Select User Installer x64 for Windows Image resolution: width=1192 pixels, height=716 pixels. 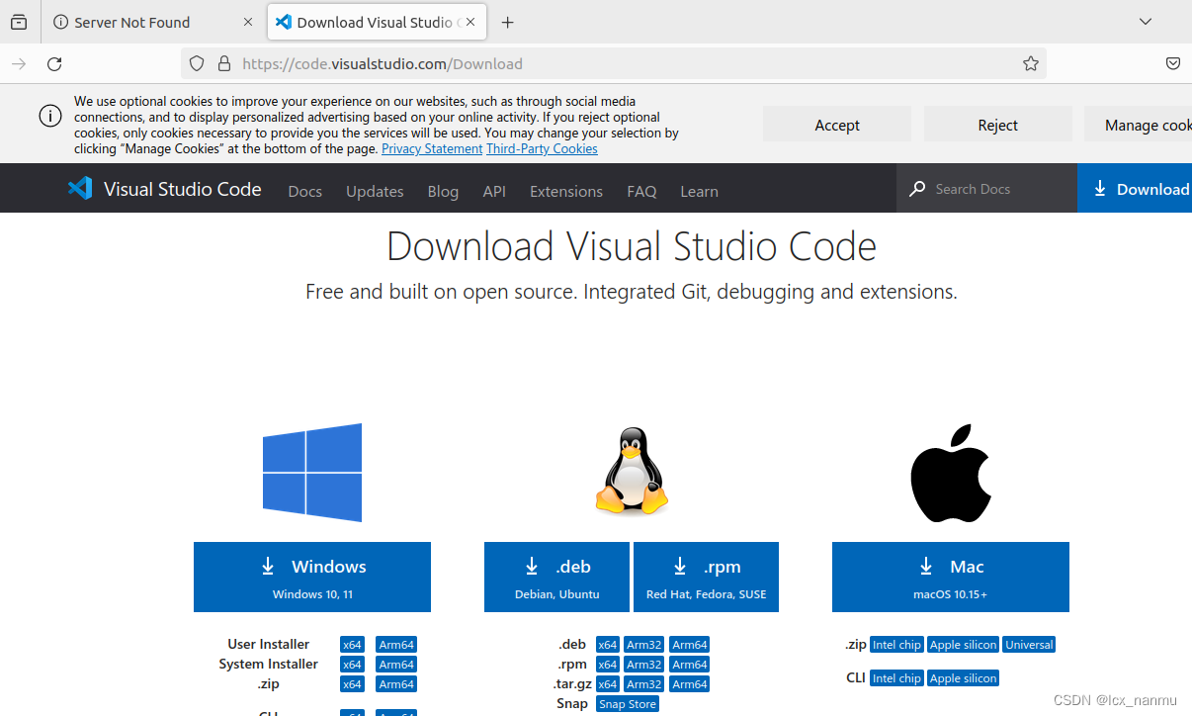tap(352, 645)
